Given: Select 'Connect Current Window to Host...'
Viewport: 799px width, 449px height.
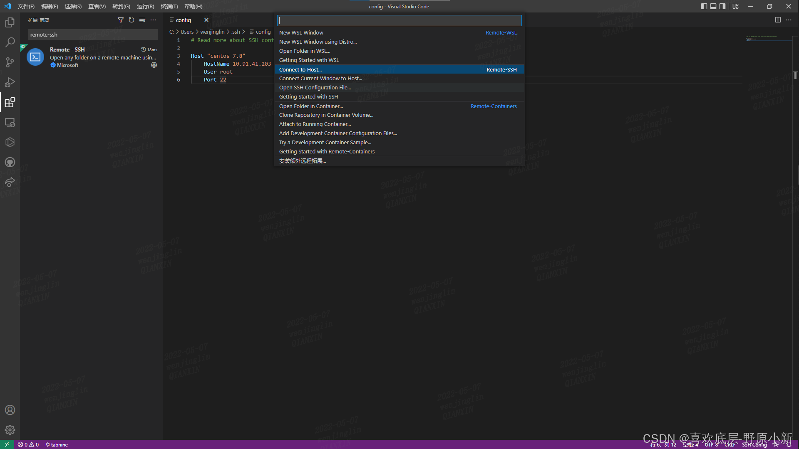Looking at the screenshot, I should 399,78.
